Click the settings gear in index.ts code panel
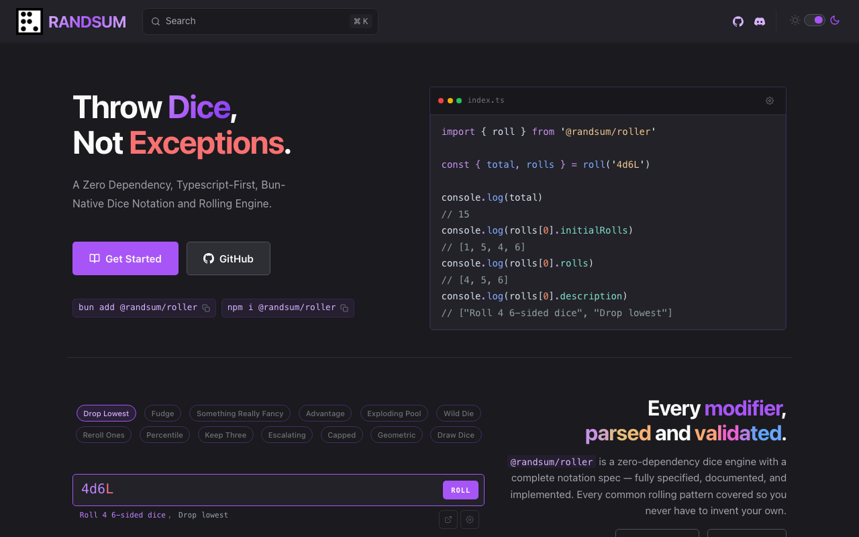Viewport: 859px width, 537px height. point(770,101)
